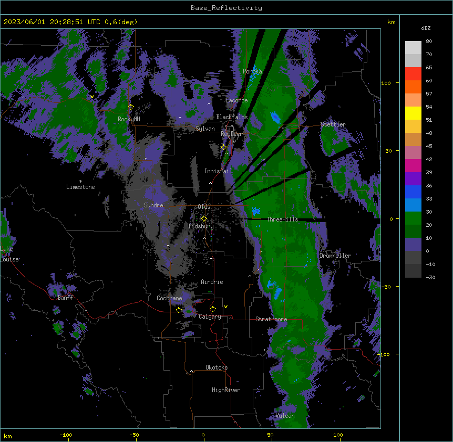Click the -100 tick on bottom axis

click(66, 435)
